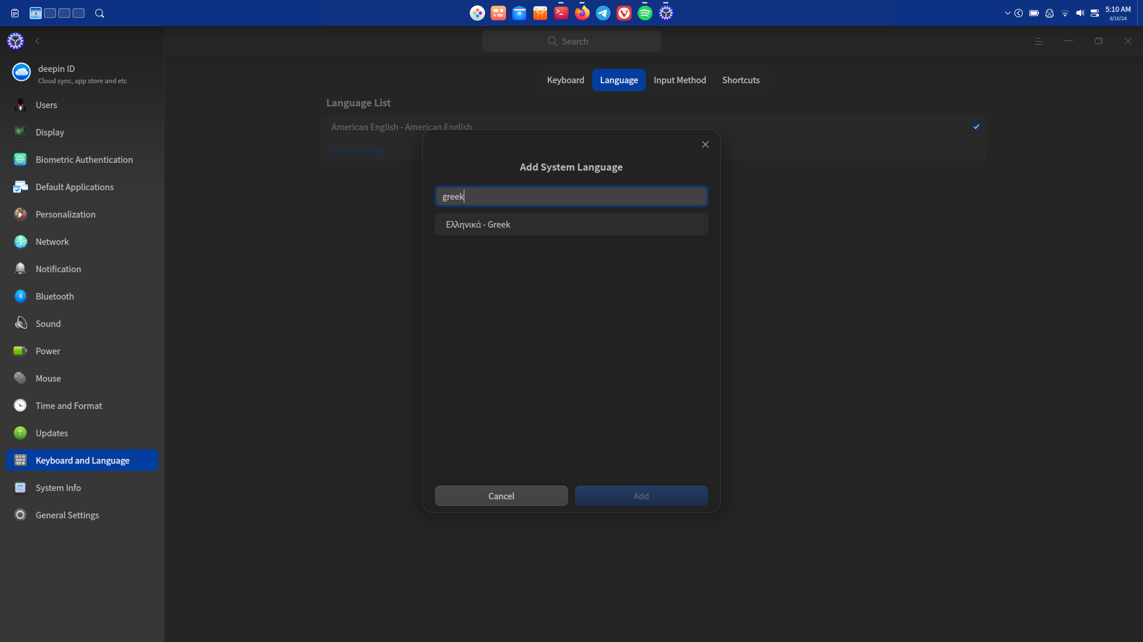Click the Control Center Search box
This screenshot has height=642, width=1143.
tap(571, 41)
